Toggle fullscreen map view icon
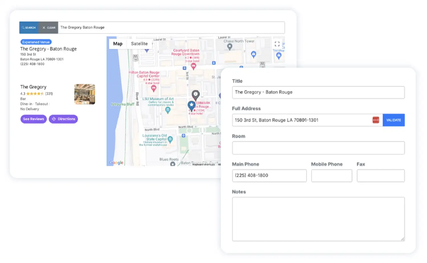 pos(277,44)
